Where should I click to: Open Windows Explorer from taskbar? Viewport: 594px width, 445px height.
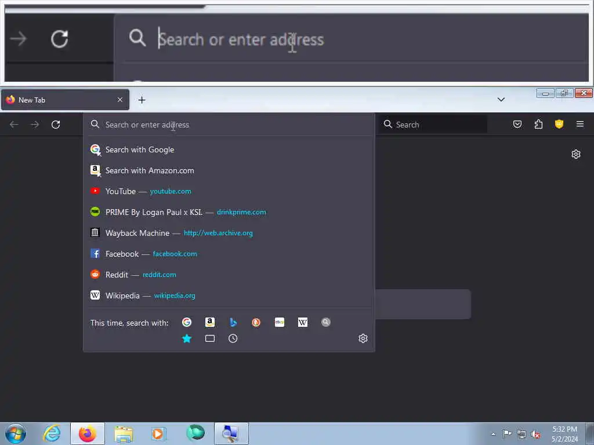[x=124, y=433]
